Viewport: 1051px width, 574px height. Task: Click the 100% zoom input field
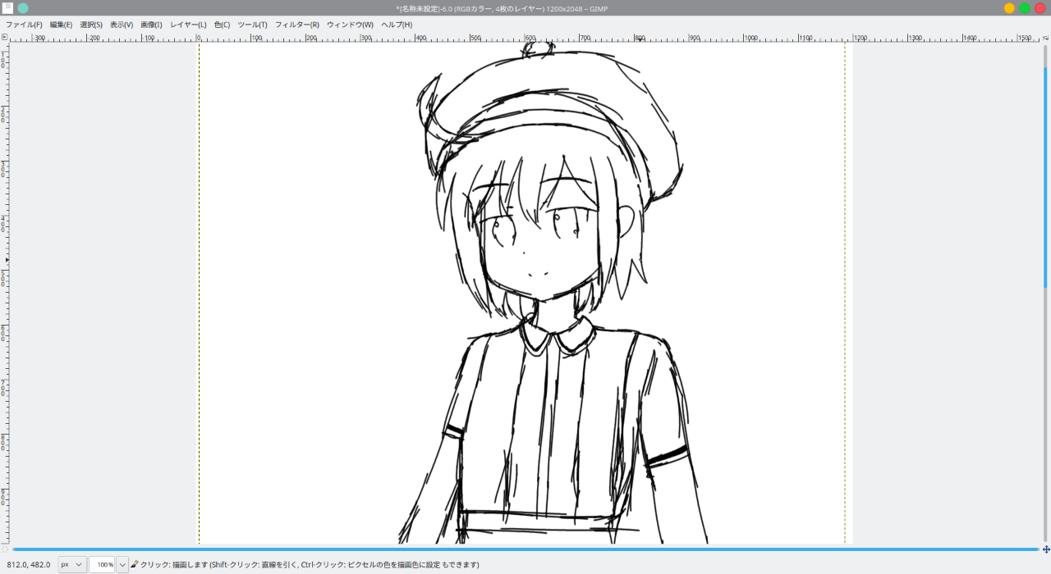[x=102, y=564]
